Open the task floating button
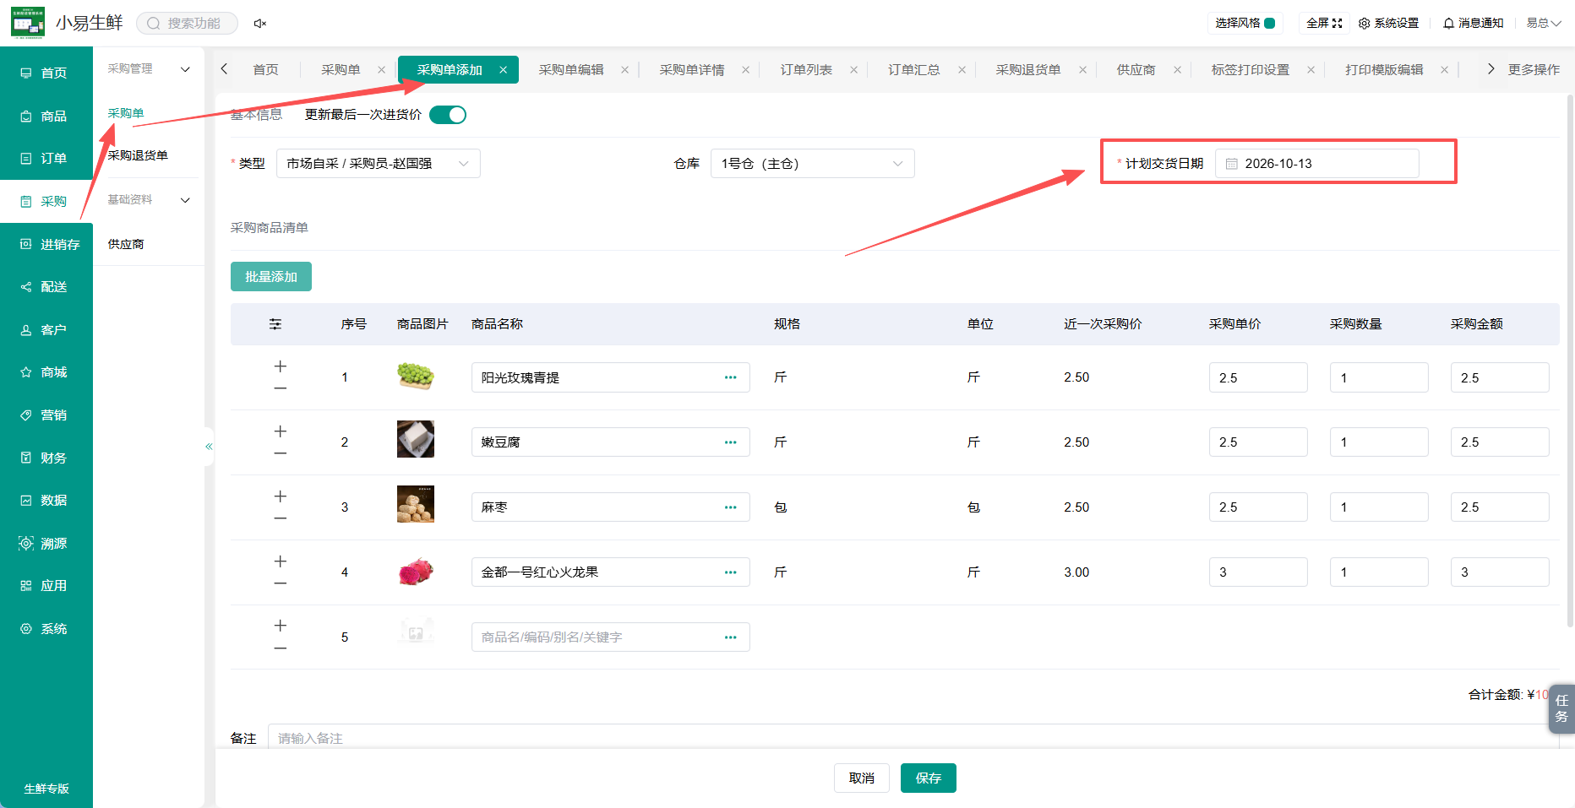This screenshot has height=808, width=1575. [1561, 709]
